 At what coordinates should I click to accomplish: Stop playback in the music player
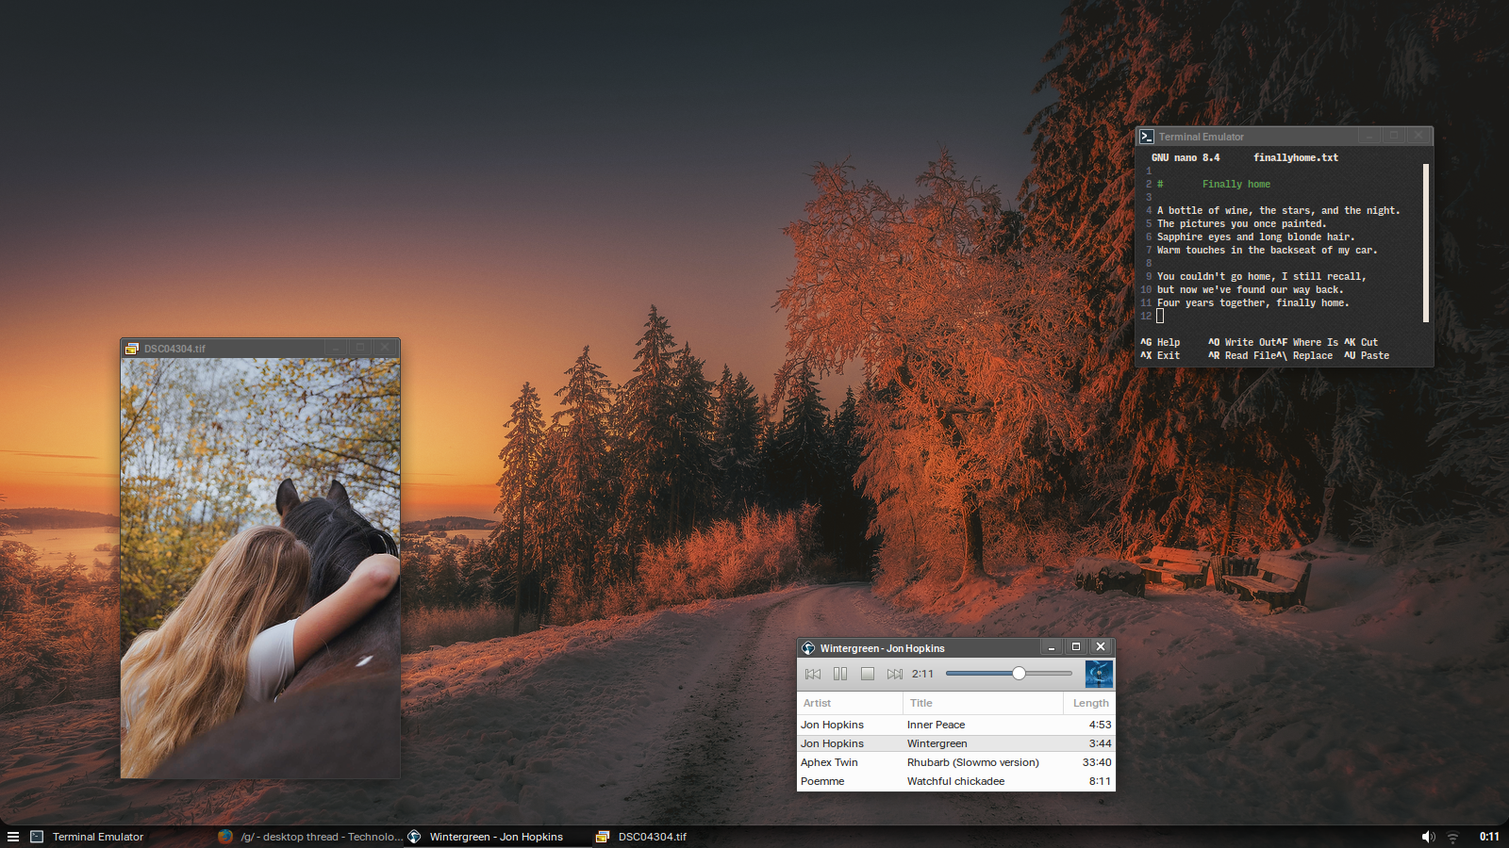[x=868, y=674]
